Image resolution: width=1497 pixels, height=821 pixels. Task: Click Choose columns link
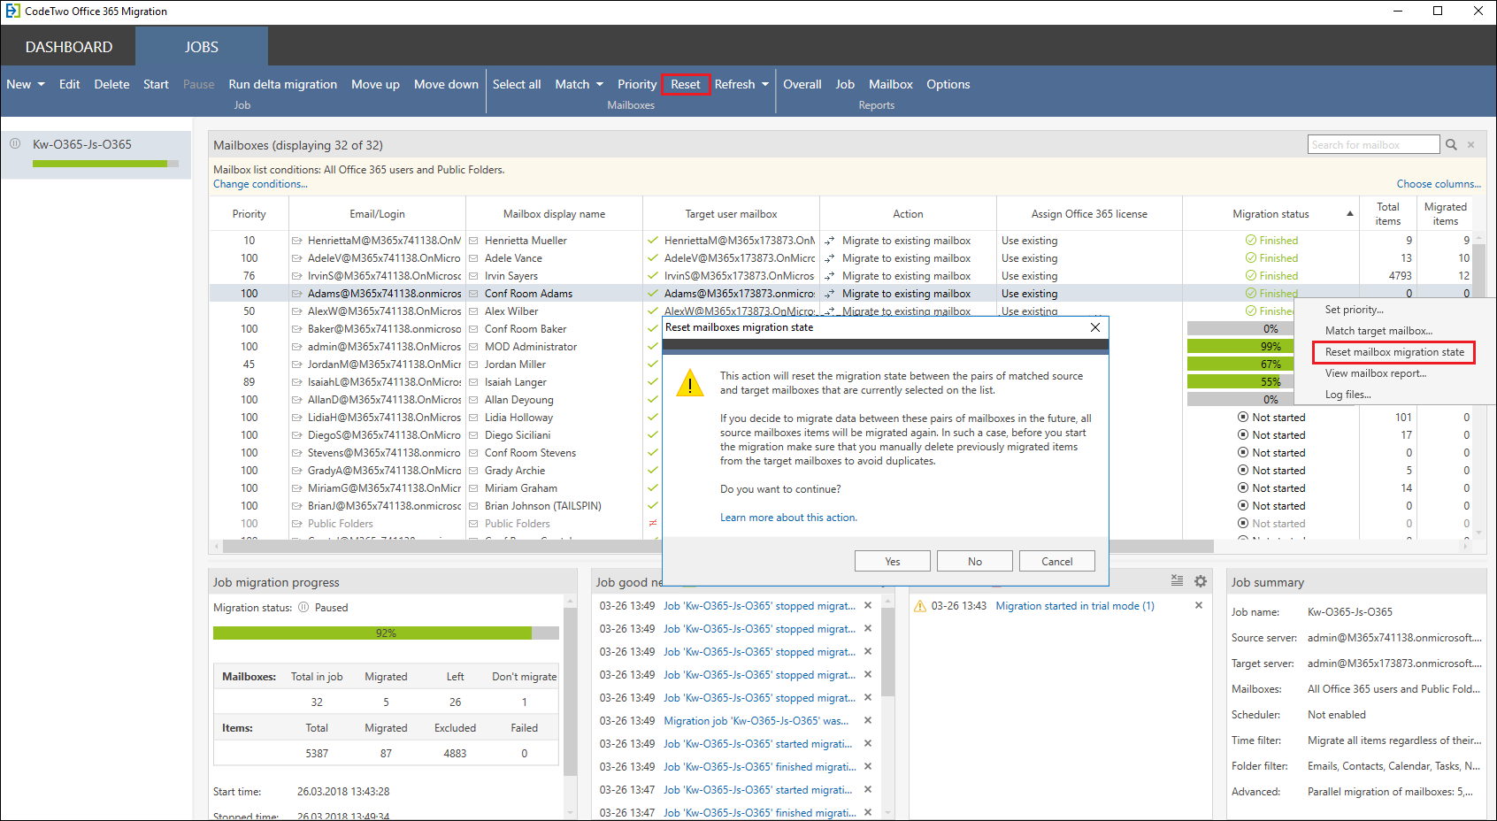pyautogui.click(x=1438, y=183)
